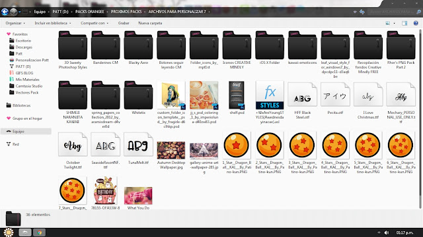Screen dimensions: 423x237
Task: Select the I Love Christmas.ttf font
Action: click(x=368, y=95)
